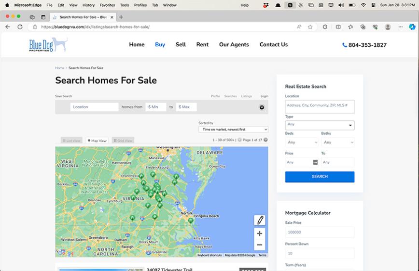Screen dimensions: 419x271
Task: Click the browser address bar URL
Action: [96, 27]
